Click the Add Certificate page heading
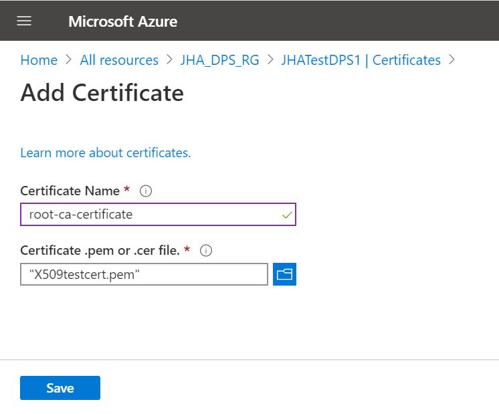 (102, 92)
